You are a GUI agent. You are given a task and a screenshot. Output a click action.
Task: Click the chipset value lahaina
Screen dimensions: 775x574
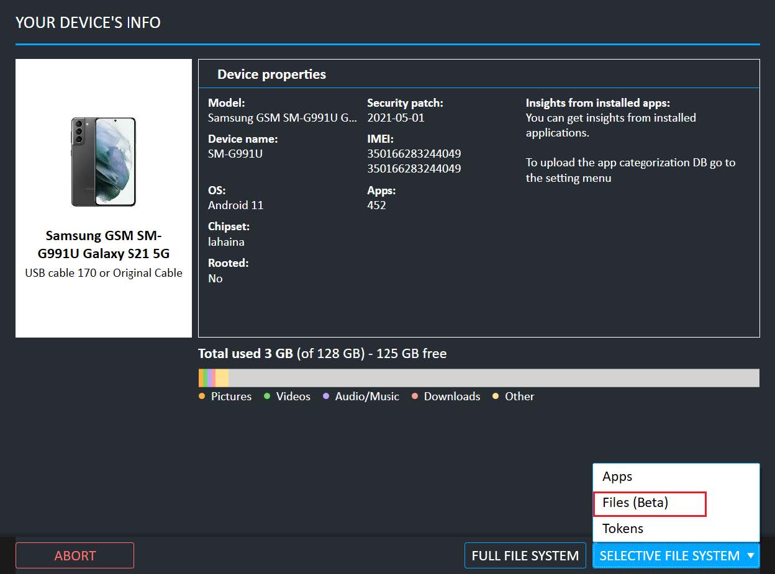pyautogui.click(x=226, y=242)
